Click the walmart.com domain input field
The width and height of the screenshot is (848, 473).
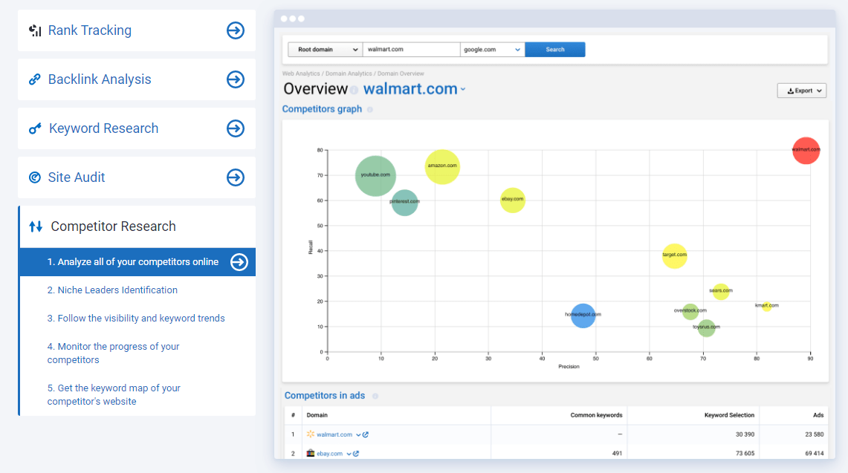[x=411, y=49]
